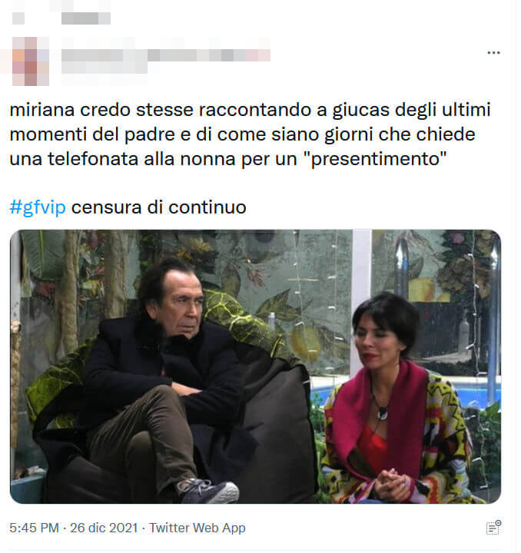Click the man's gray sneaker in photo
This screenshot has width=521, height=553.
(208, 492)
